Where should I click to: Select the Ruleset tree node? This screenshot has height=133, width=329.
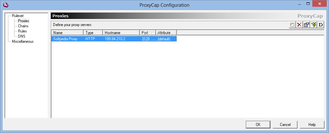pos(18,16)
